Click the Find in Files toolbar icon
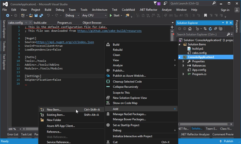The height and width of the screenshot is (144, 241). (127, 15)
